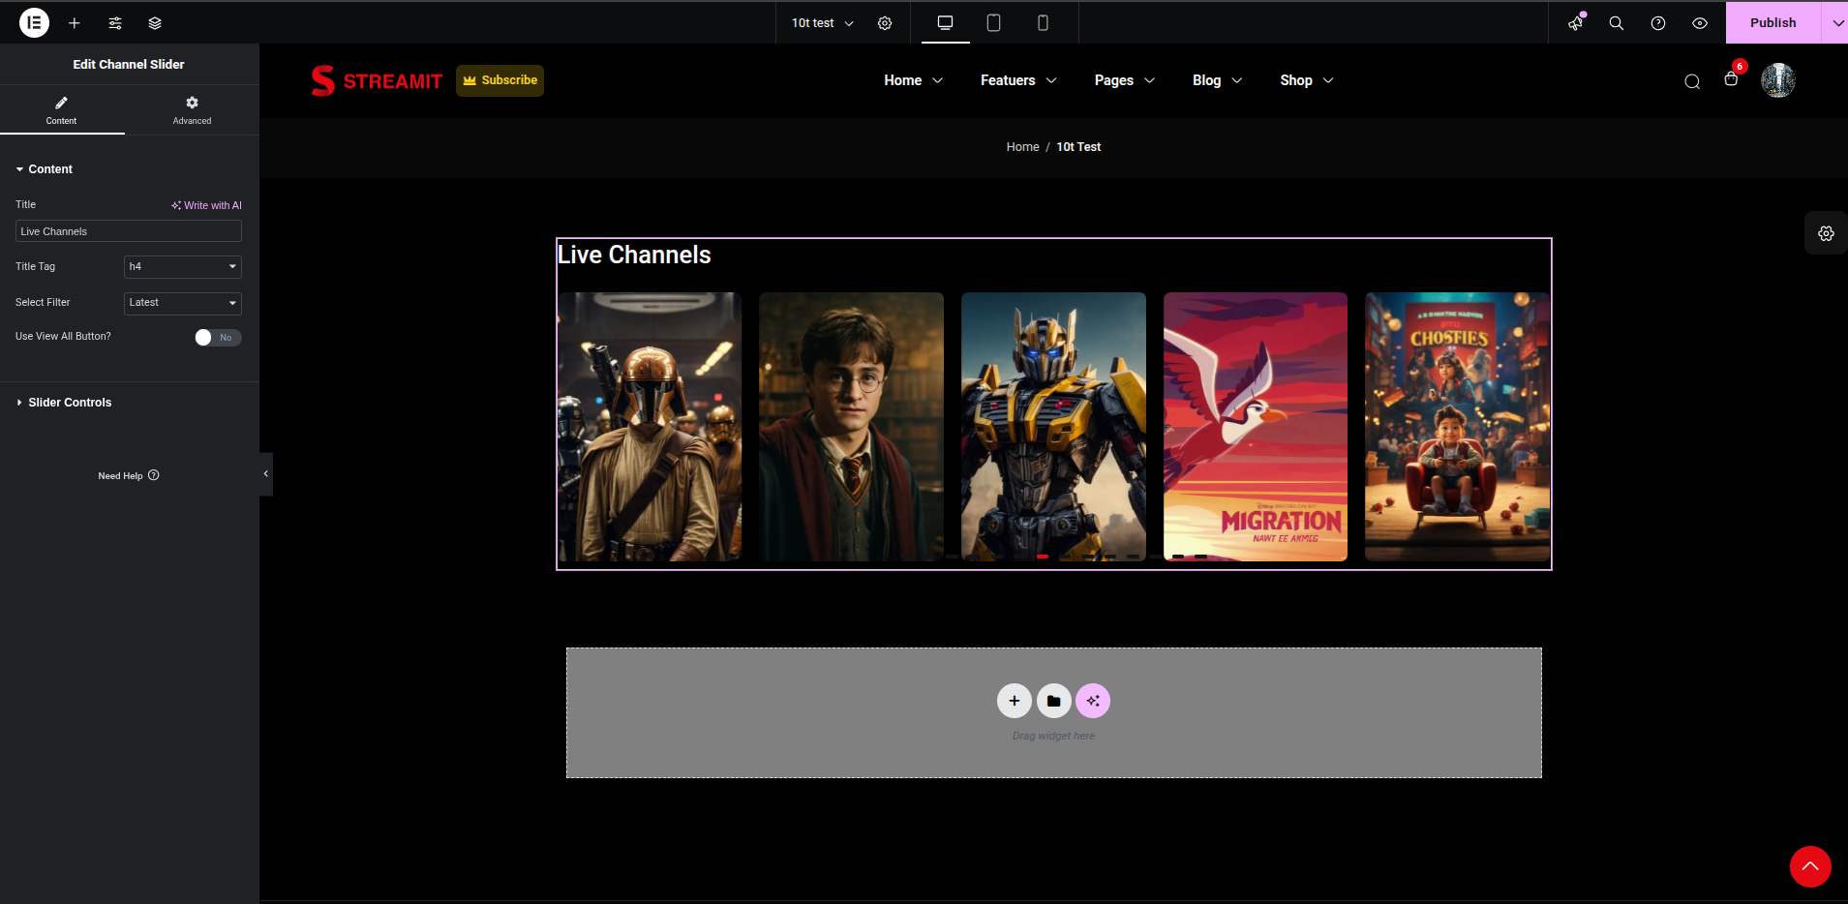Open the Help question mark icon
Viewport: 1848px width, 904px height.
click(x=1658, y=23)
